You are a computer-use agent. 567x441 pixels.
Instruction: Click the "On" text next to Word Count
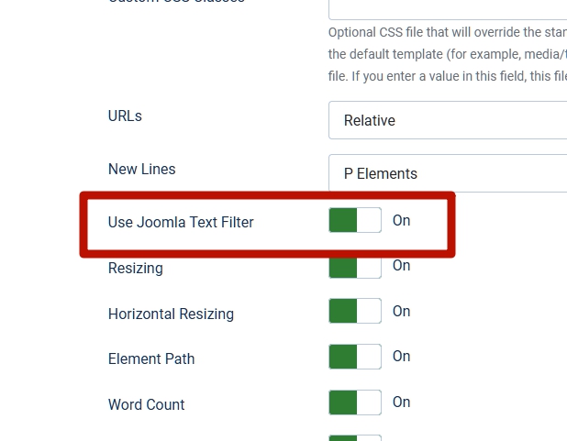click(401, 402)
